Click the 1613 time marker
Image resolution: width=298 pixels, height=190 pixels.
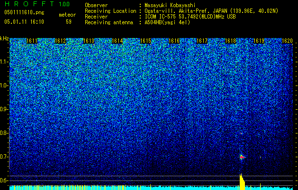89,41
